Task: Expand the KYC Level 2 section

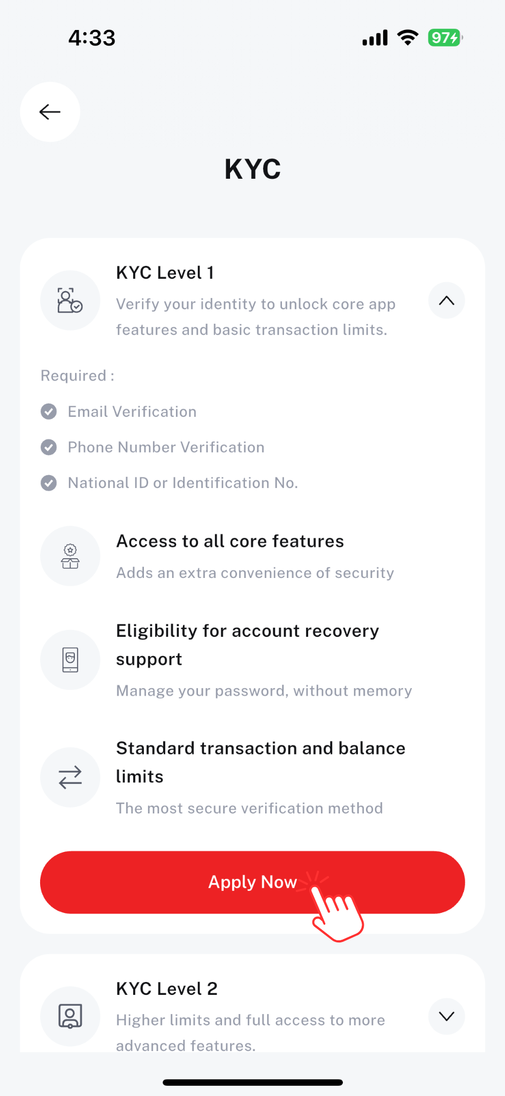Action: click(x=446, y=1016)
